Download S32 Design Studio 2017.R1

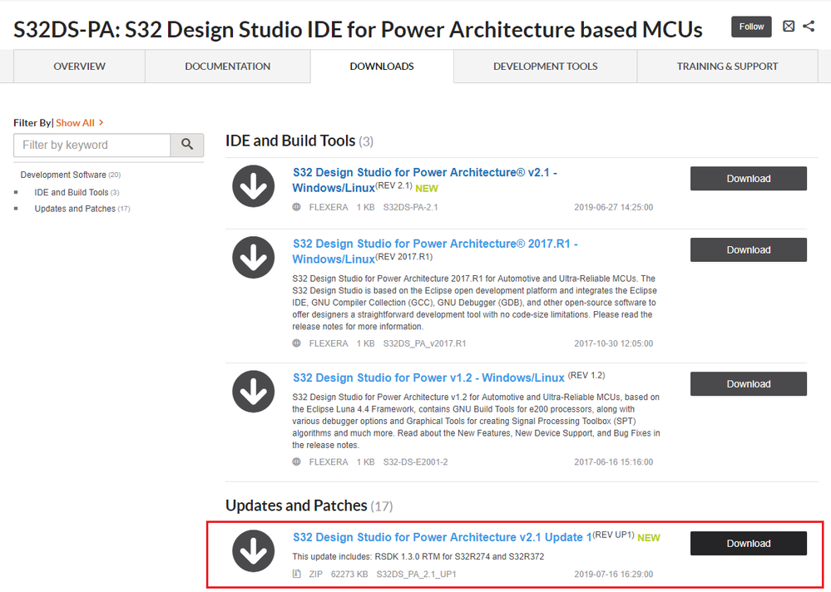point(749,250)
